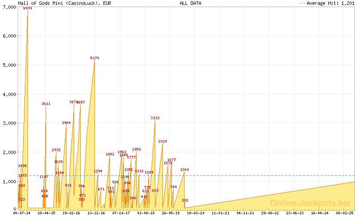The height and width of the screenshot is (217, 355).
Task: Click the 2052 jackpot hit label
Action: (x=136, y=149)
